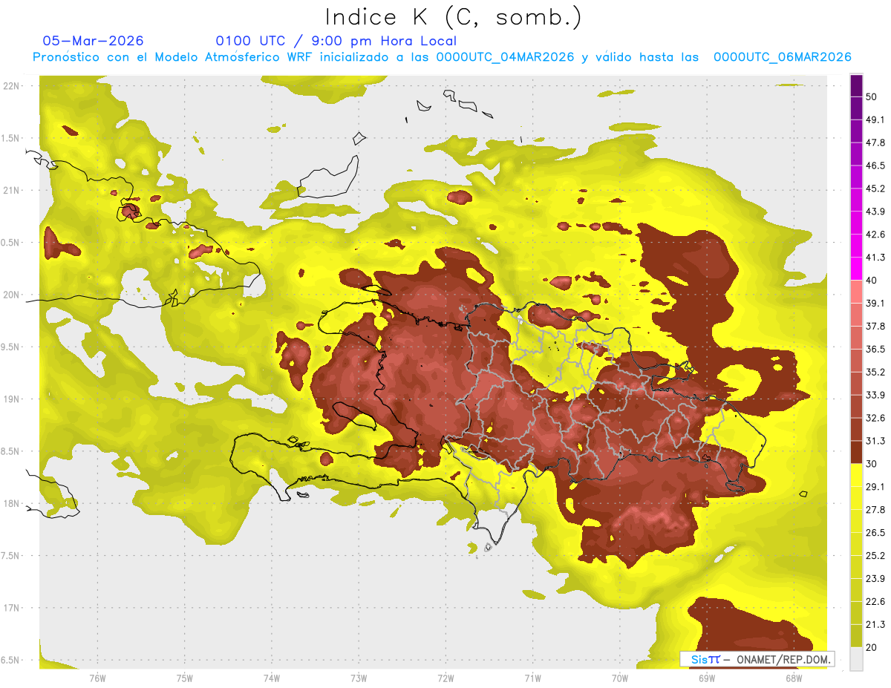Click the "26.5" legend value
Viewport: 891px width, 688px height.
(875, 532)
